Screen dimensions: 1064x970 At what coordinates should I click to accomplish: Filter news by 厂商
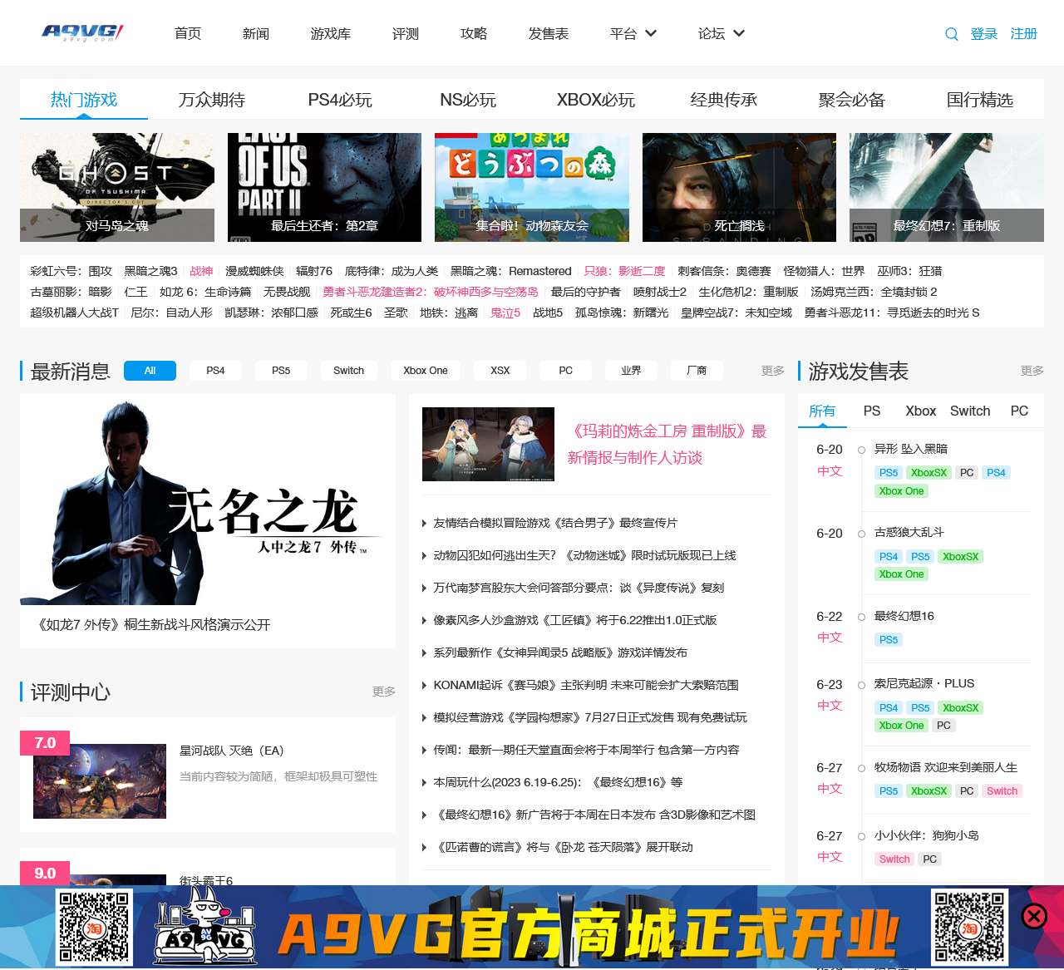[x=697, y=371]
